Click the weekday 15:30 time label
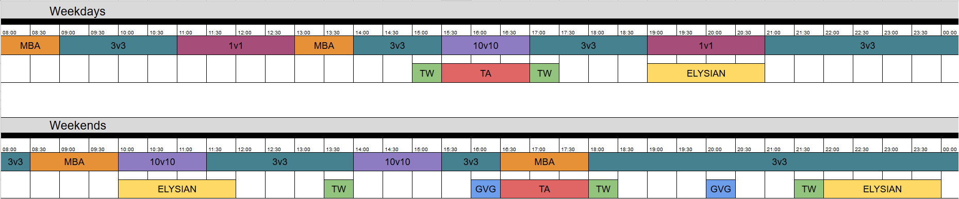This screenshot has width=959, height=199. tap(450, 32)
